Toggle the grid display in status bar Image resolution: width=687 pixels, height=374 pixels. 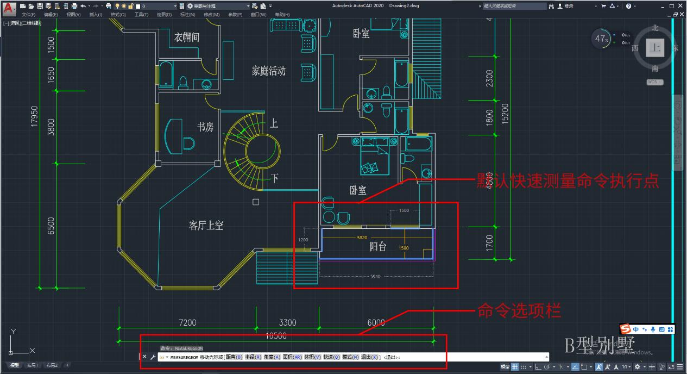tap(514, 366)
